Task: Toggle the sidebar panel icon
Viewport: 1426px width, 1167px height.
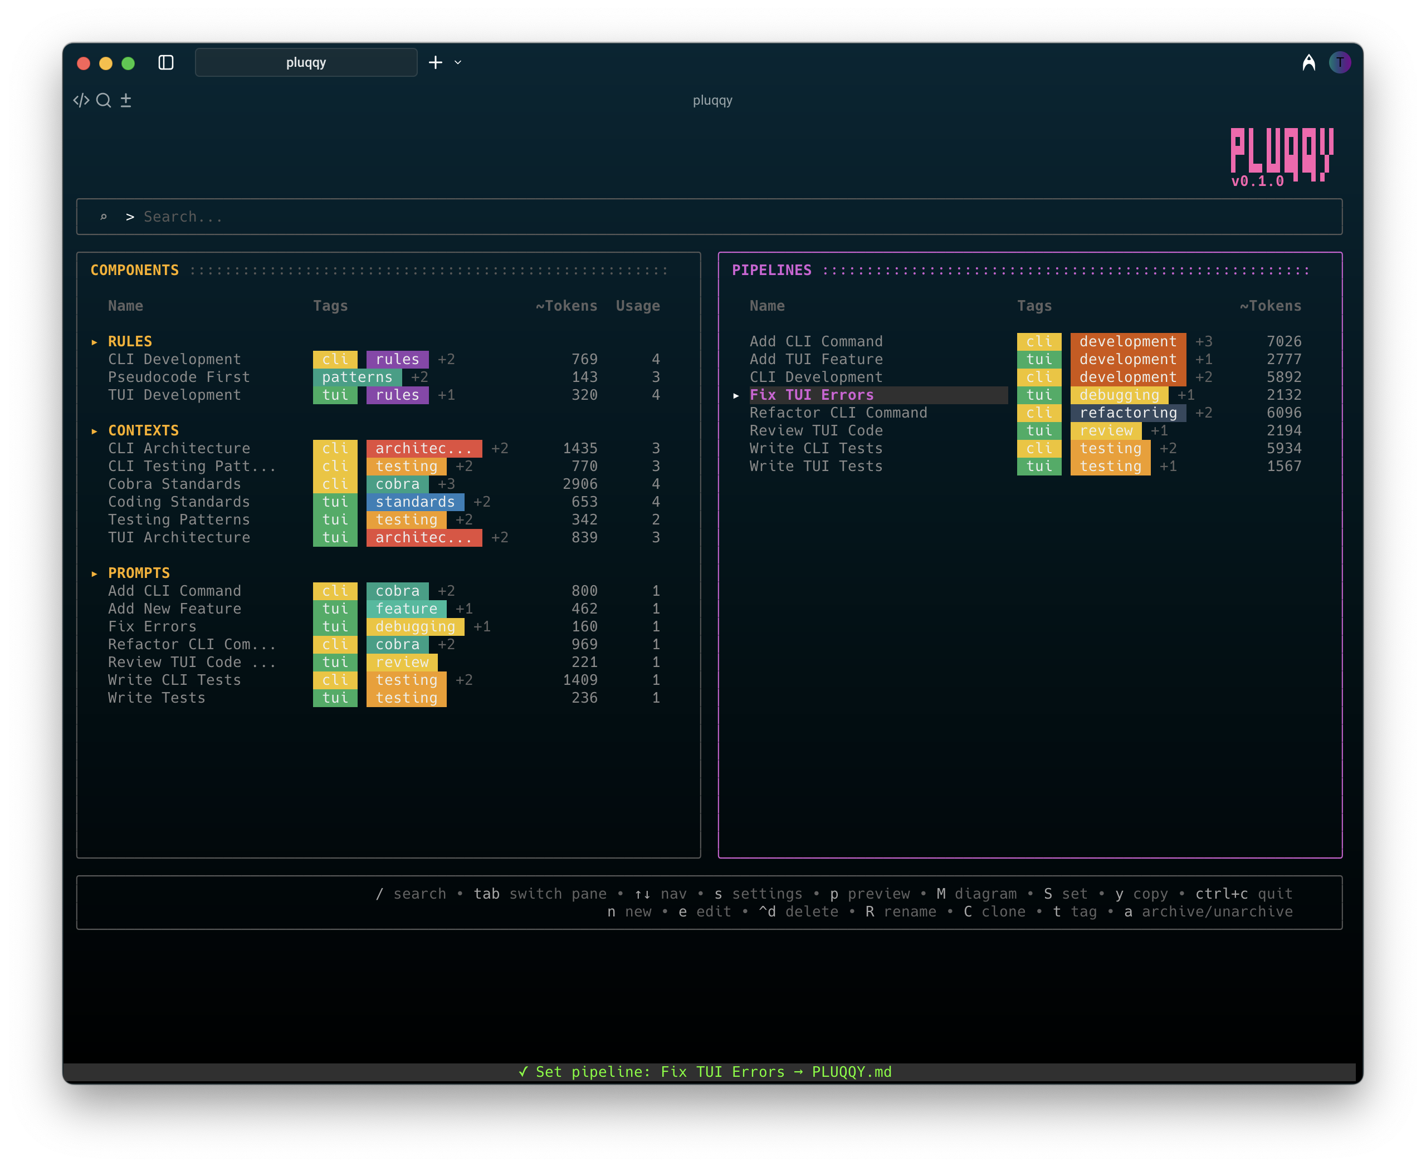Action: coord(166,62)
